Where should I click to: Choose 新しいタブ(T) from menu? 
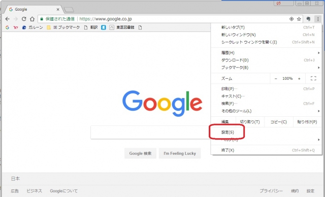[267, 27]
